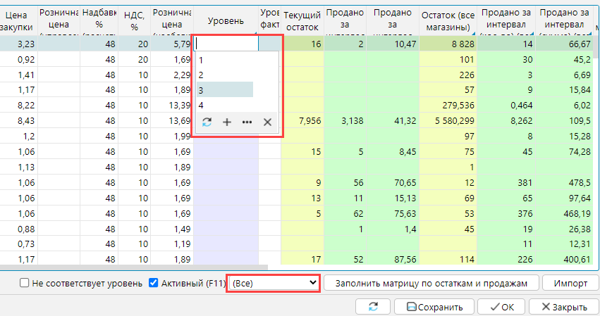Click 'Заполнить матрицу по остаткам и продажам' button
Viewport: 600px width, 316px height.
[431, 283]
